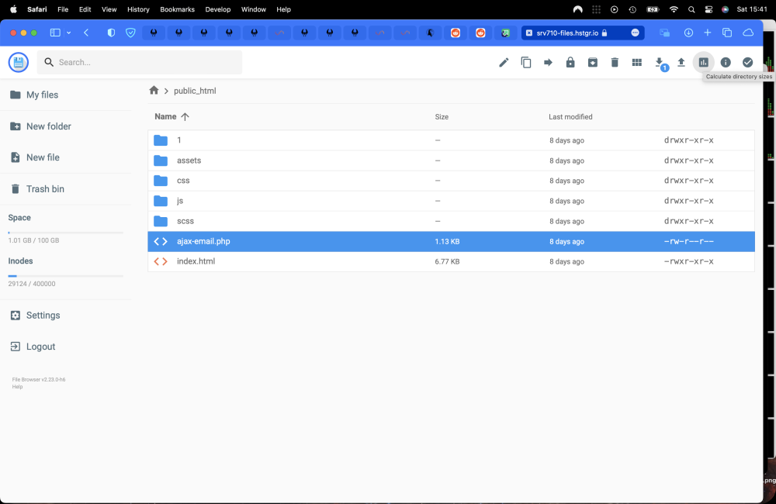Sort by the Size column header
The height and width of the screenshot is (504, 776).
(442, 117)
